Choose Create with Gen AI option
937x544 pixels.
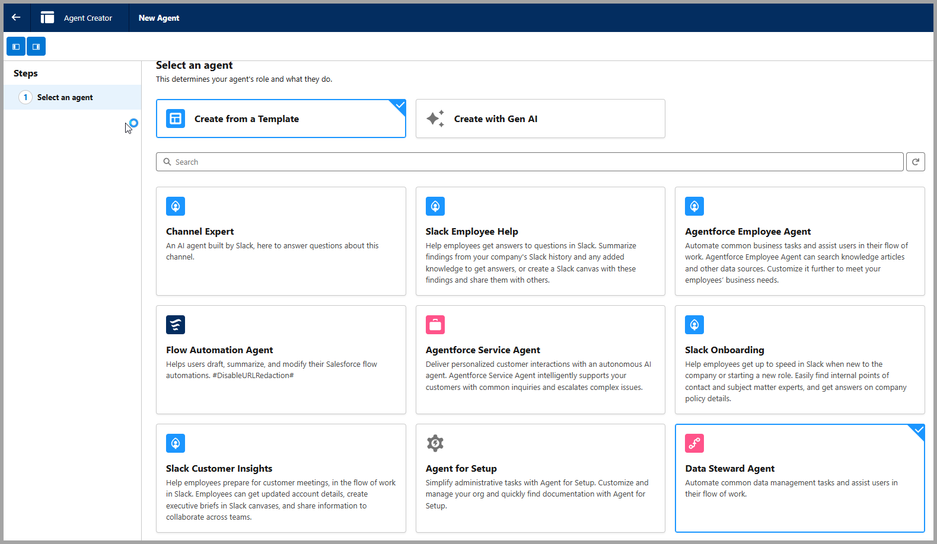pos(540,119)
